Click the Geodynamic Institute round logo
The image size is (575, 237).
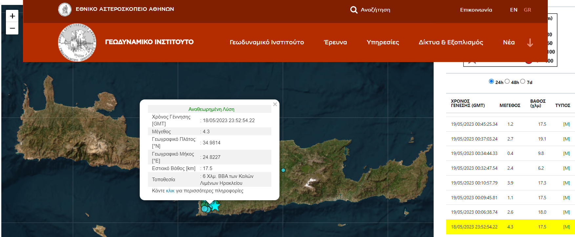pyautogui.click(x=77, y=42)
